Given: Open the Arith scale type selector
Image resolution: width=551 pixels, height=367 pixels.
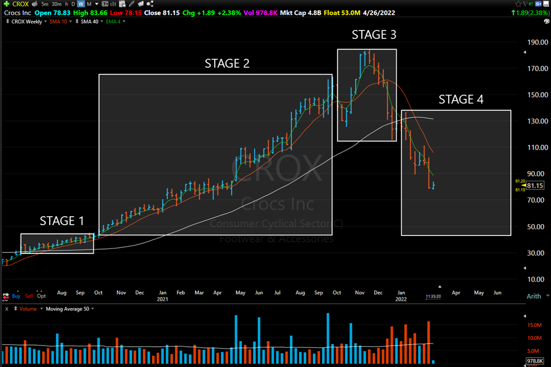Looking at the screenshot, I should click(x=537, y=296).
